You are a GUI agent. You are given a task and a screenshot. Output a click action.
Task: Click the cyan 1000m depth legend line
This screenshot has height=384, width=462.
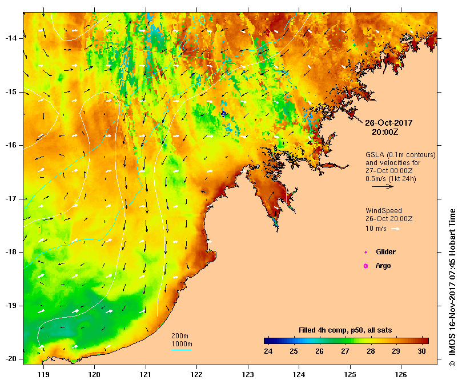tap(181, 350)
